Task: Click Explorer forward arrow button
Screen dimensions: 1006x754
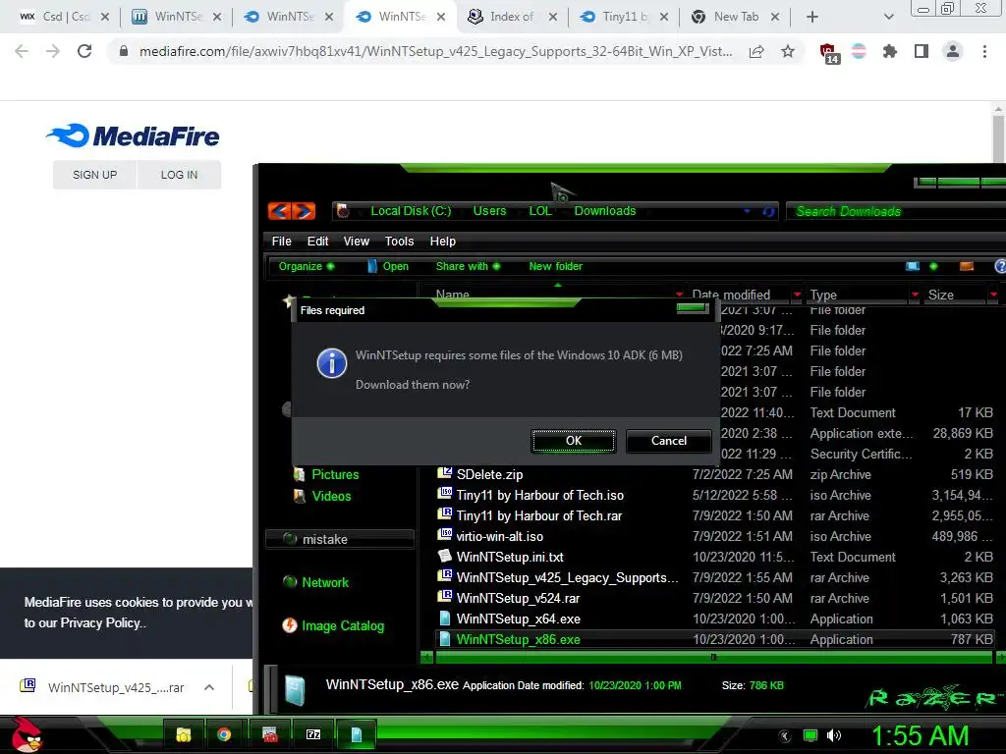Action: [304, 211]
